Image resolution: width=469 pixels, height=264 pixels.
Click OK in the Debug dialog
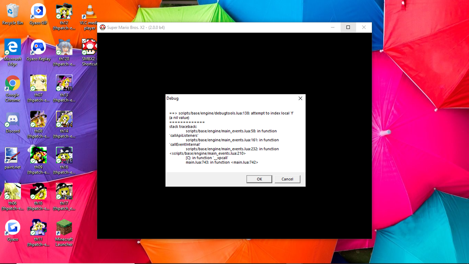(259, 179)
